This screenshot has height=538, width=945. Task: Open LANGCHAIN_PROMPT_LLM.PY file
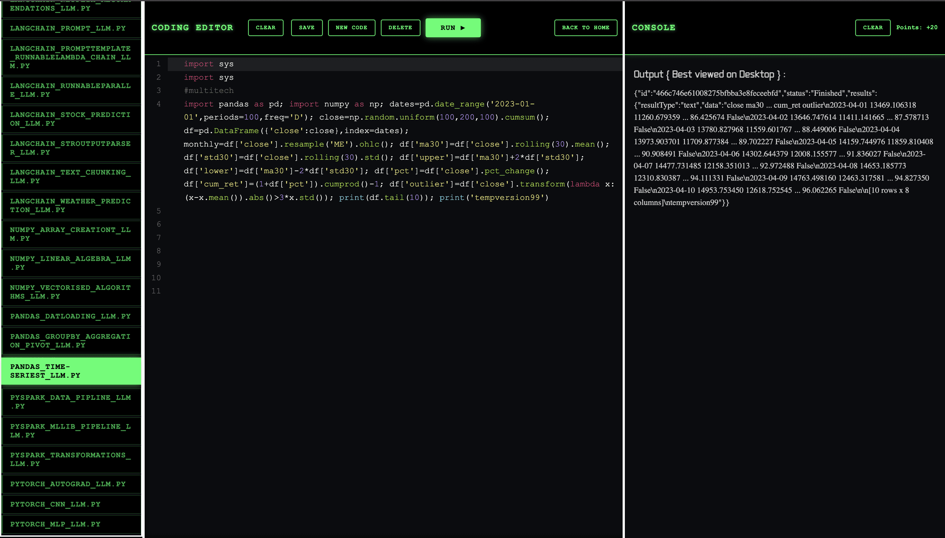tap(71, 28)
